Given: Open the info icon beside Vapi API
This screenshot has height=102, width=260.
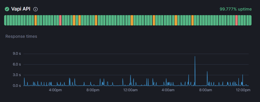Looking at the screenshot, I should (35, 9).
